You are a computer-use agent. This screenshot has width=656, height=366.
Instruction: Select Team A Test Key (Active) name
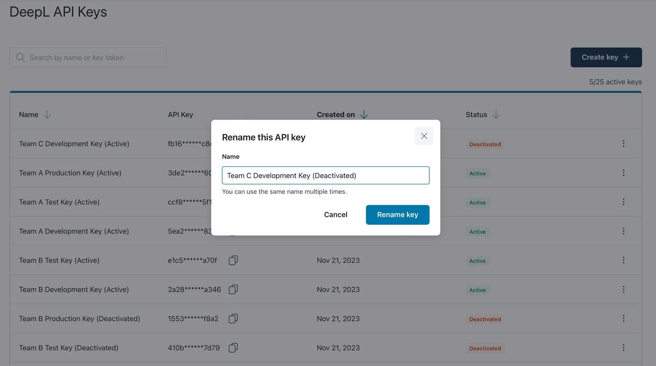(x=59, y=202)
